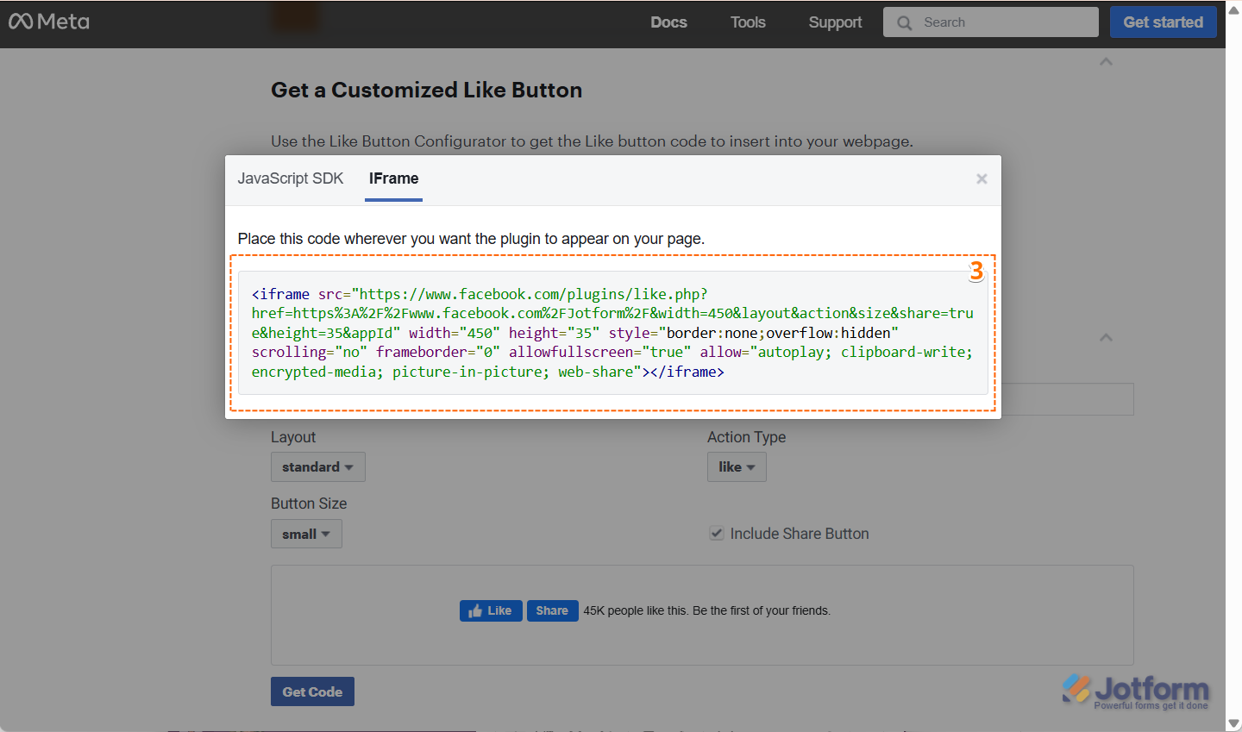
Task: Click the search magnifier icon
Action: click(904, 23)
